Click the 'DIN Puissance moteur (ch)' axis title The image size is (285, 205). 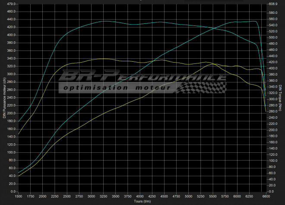4,98
